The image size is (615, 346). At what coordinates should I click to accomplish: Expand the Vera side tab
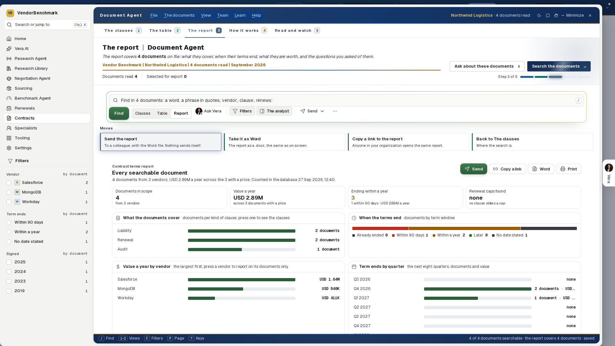pyautogui.click(x=609, y=173)
